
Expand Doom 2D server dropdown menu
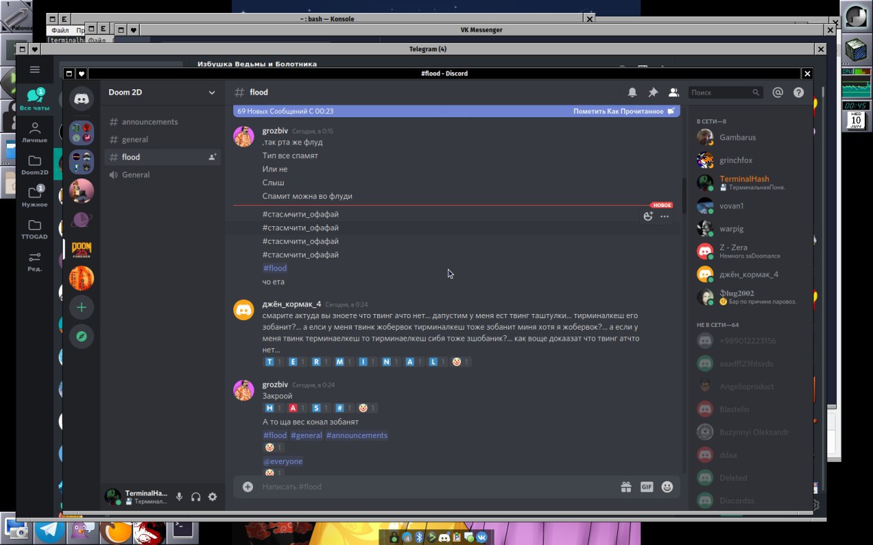tap(211, 93)
